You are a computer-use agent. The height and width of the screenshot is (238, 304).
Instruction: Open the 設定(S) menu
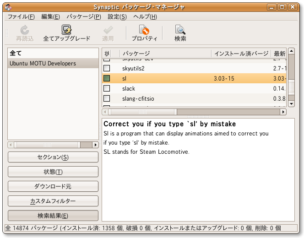point(117,17)
